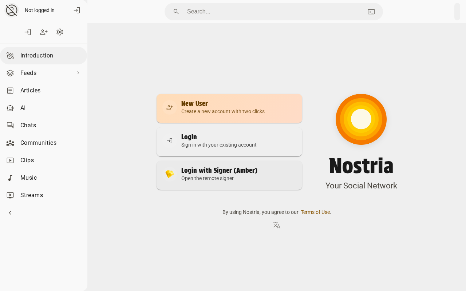Click the gem icon on Amber signer card
This screenshot has height=291, width=466.
pos(170,174)
